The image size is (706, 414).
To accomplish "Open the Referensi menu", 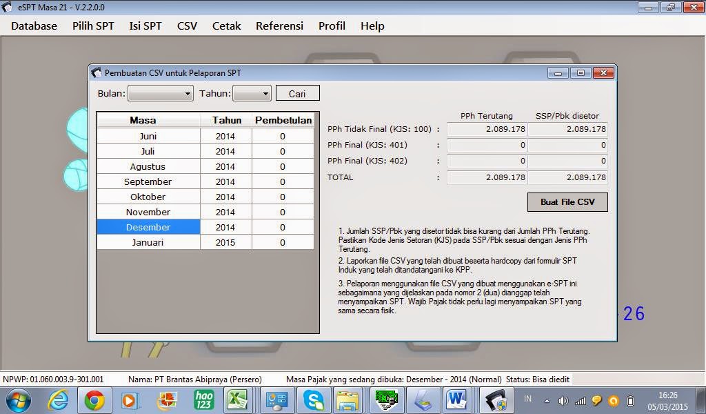I will click(279, 26).
